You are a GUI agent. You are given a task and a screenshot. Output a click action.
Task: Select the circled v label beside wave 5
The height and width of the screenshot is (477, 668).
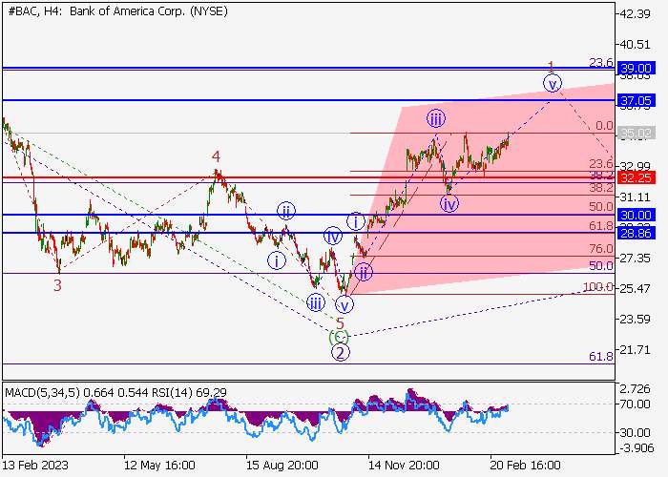click(344, 305)
